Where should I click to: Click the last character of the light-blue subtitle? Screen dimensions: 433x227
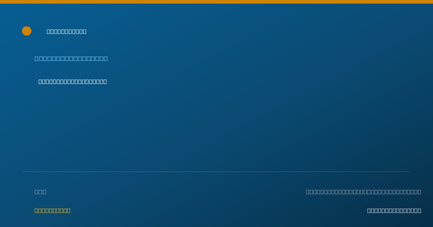click(105, 58)
